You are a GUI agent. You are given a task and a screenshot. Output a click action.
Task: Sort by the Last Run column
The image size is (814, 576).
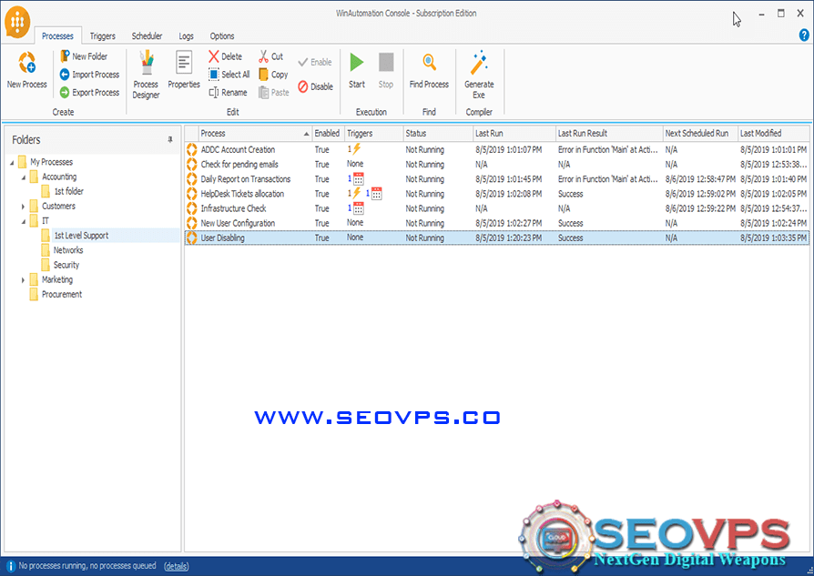[514, 134]
